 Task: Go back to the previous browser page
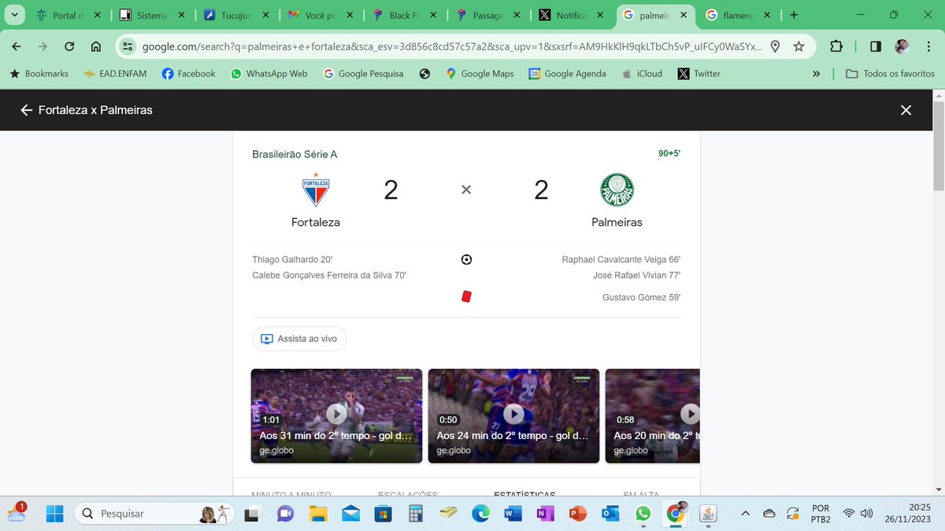(17, 46)
